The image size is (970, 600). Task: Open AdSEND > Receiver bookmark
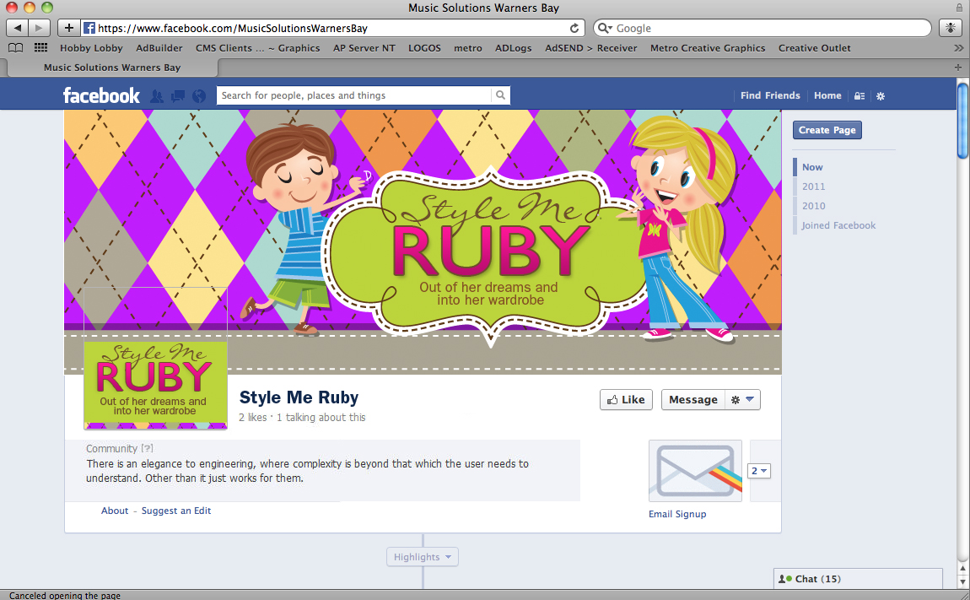click(x=590, y=47)
